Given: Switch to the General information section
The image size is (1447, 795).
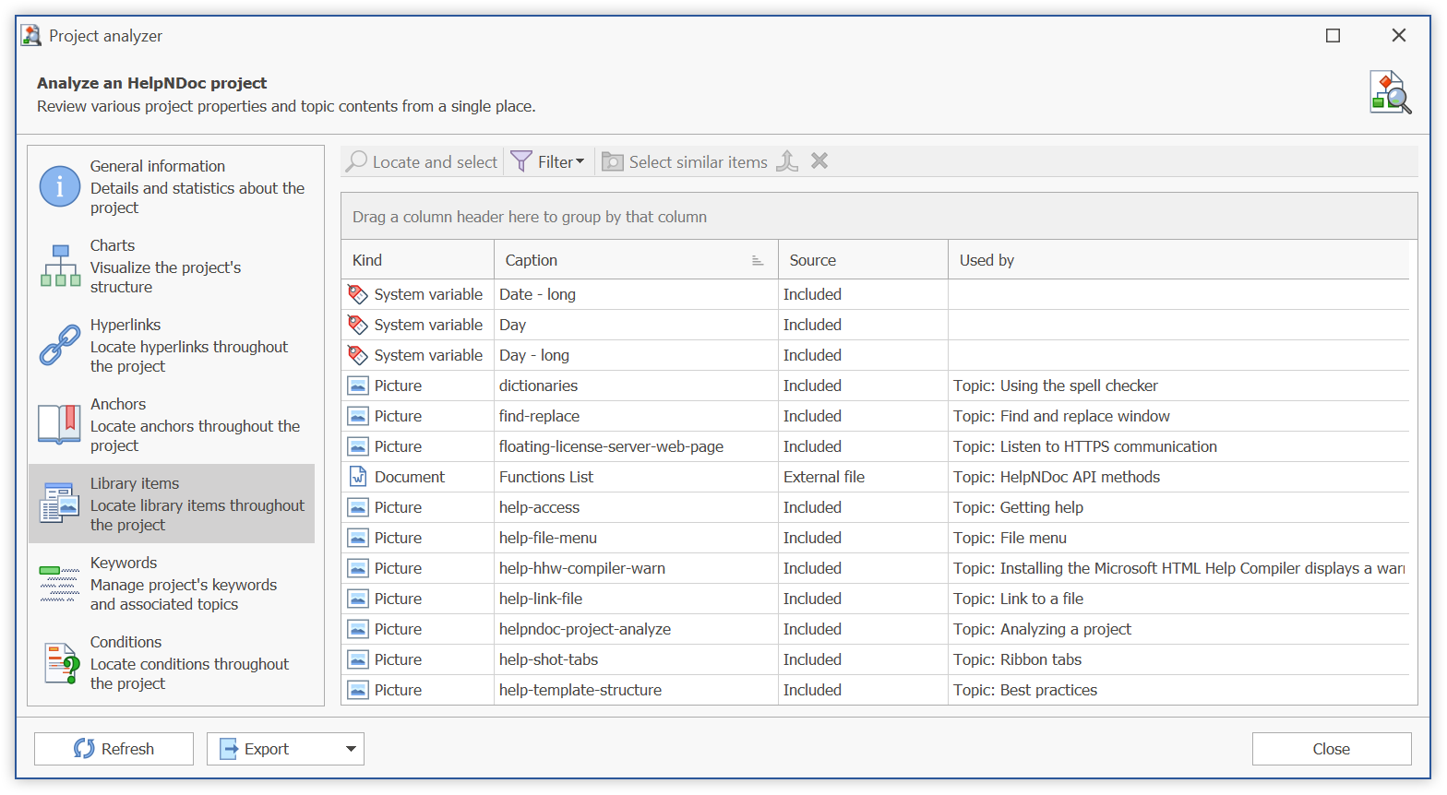Looking at the screenshot, I should point(172,186).
